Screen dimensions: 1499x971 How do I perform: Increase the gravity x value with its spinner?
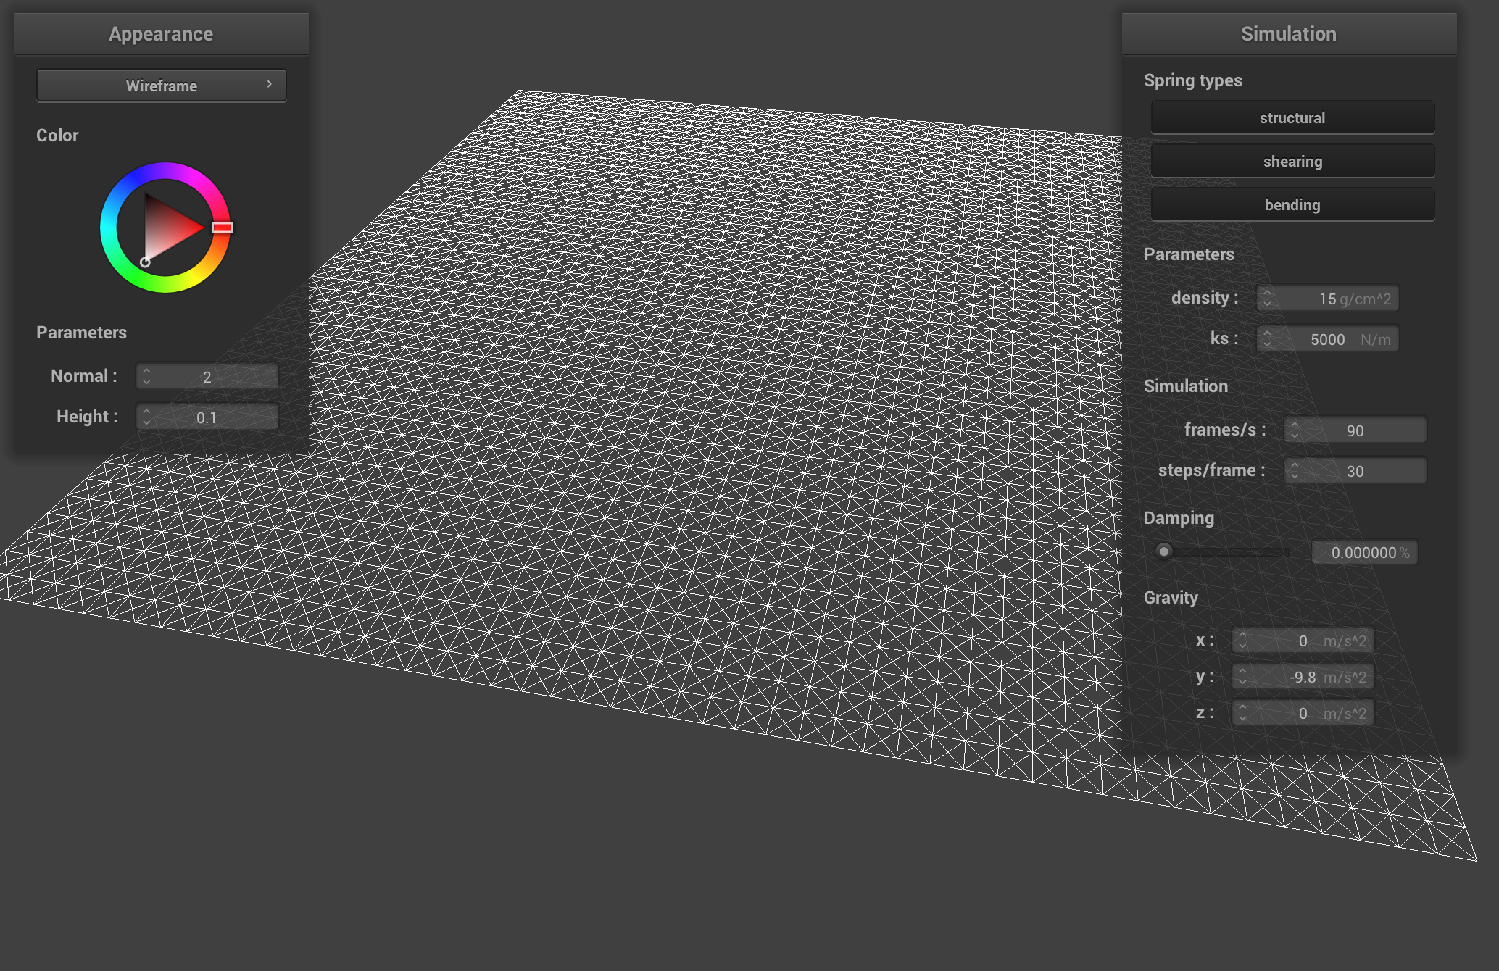[1243, 635]
